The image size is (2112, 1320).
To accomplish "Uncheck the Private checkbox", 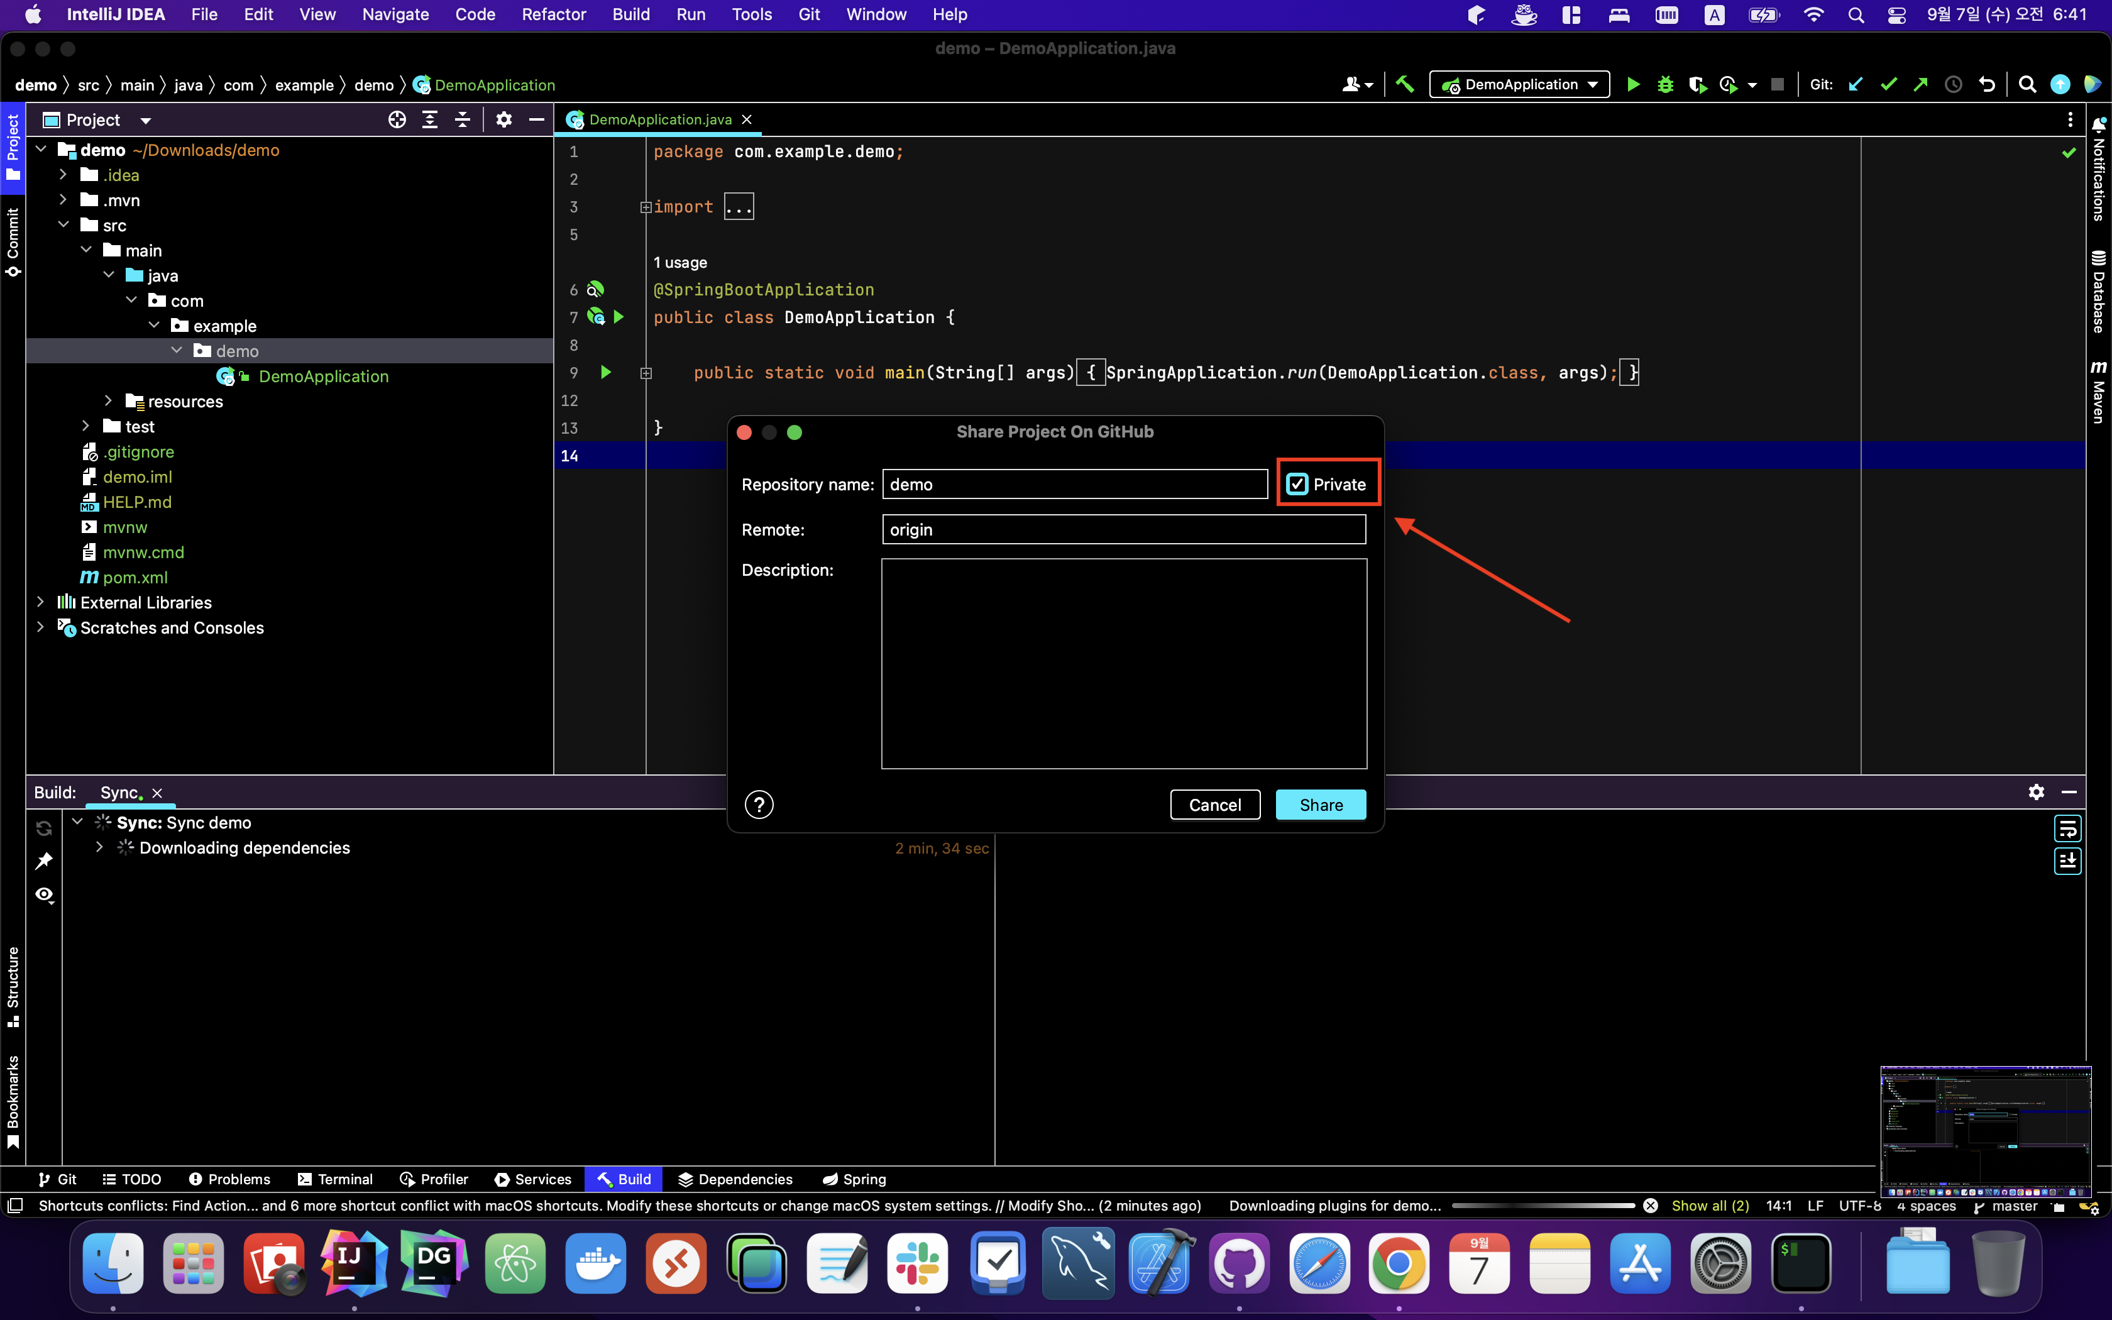I will click(x=1297, y=485).
